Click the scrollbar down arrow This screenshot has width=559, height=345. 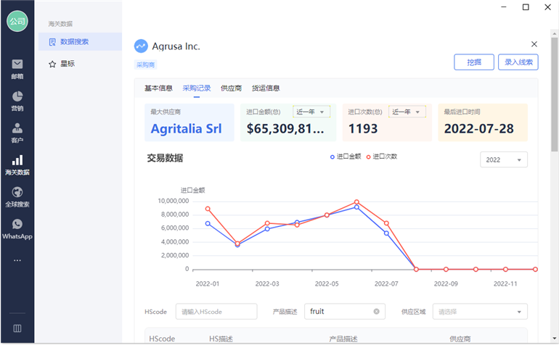click(555, 338)
